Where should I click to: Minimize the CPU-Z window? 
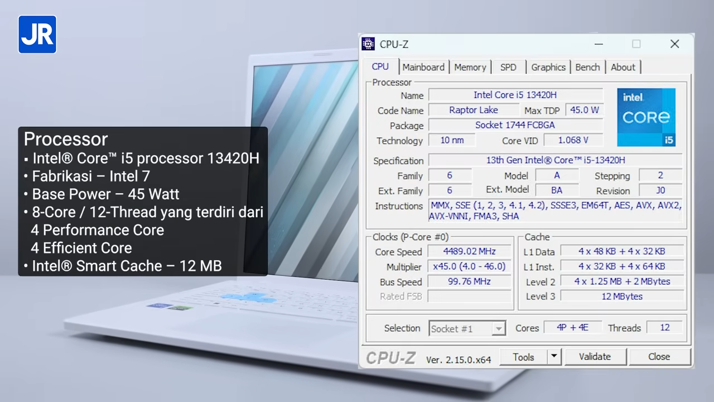(x=599, y=44)
